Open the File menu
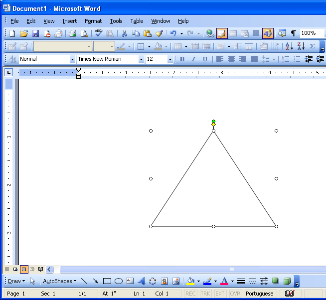This screenshot has width=326, height=300. click(14, 21)
